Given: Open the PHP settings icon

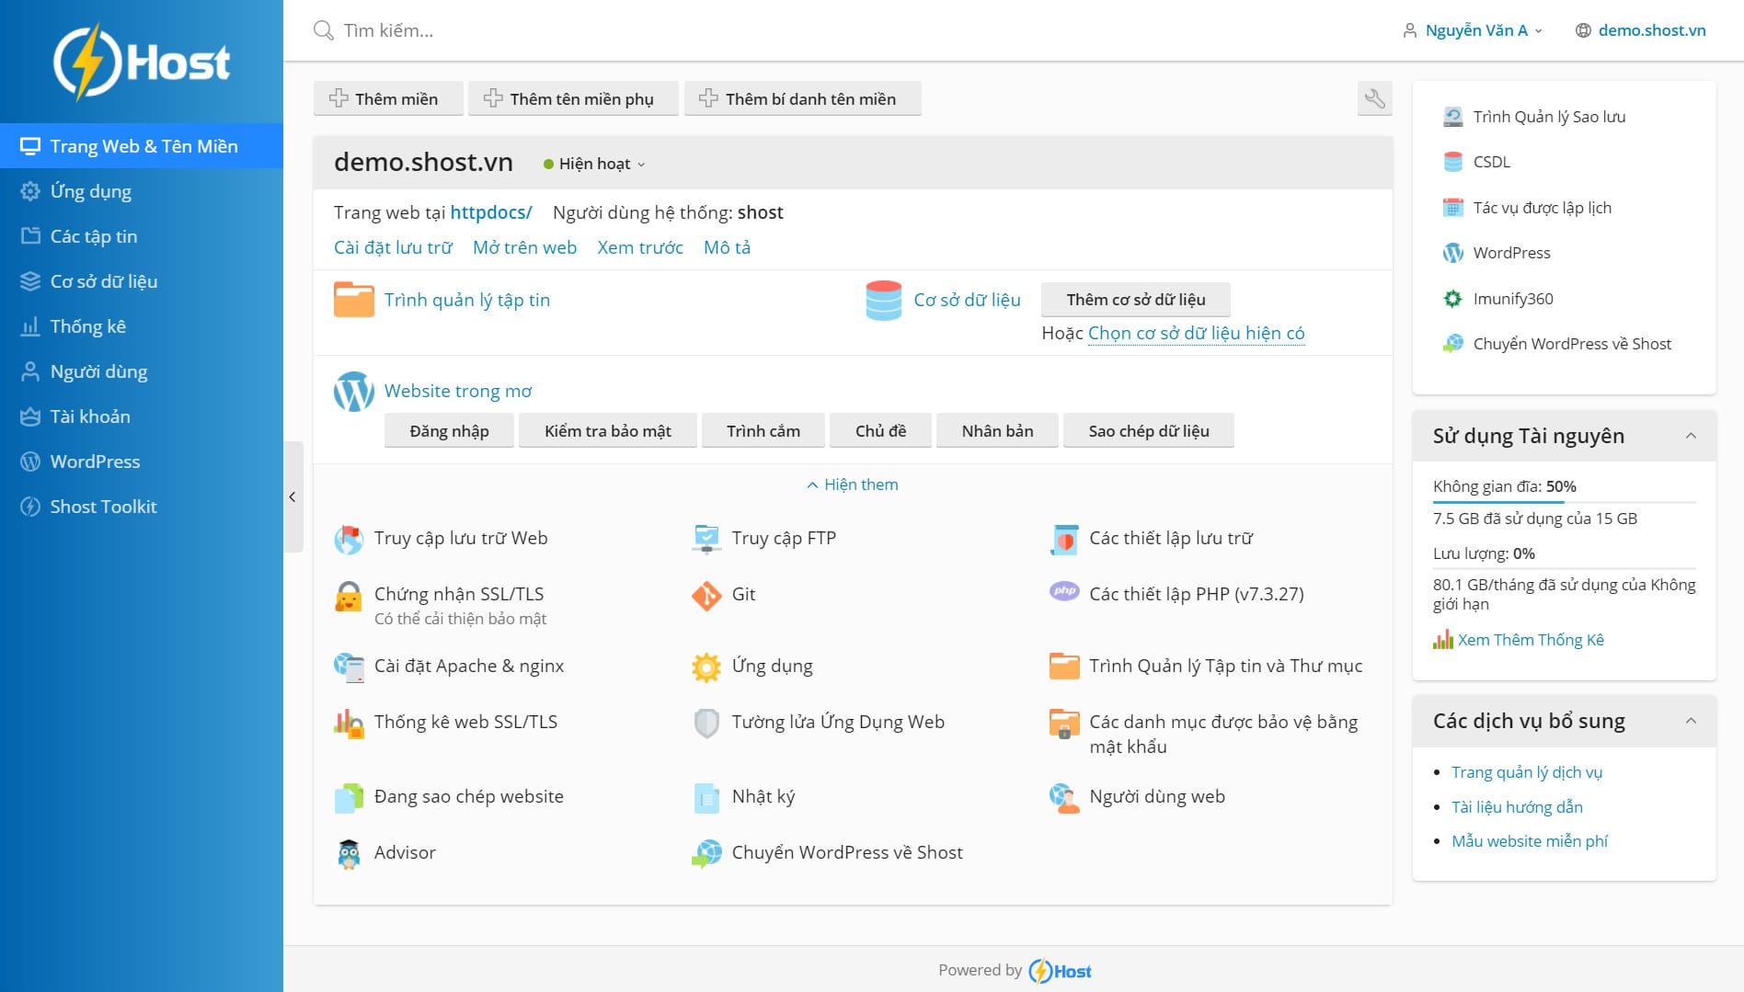Looking at the screenshot, I should click(x=1064, y=591).
